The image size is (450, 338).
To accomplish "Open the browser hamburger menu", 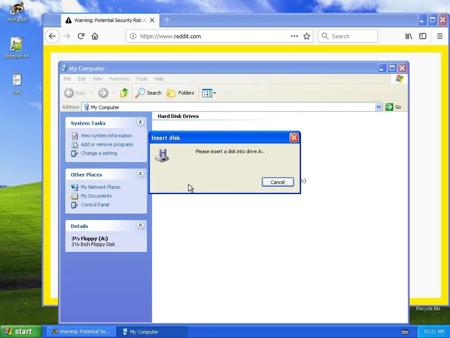I will click(439, 36).
